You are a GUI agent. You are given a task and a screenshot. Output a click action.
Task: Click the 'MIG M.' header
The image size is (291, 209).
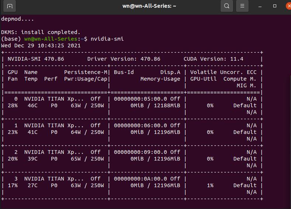click(x=246, y=85)
